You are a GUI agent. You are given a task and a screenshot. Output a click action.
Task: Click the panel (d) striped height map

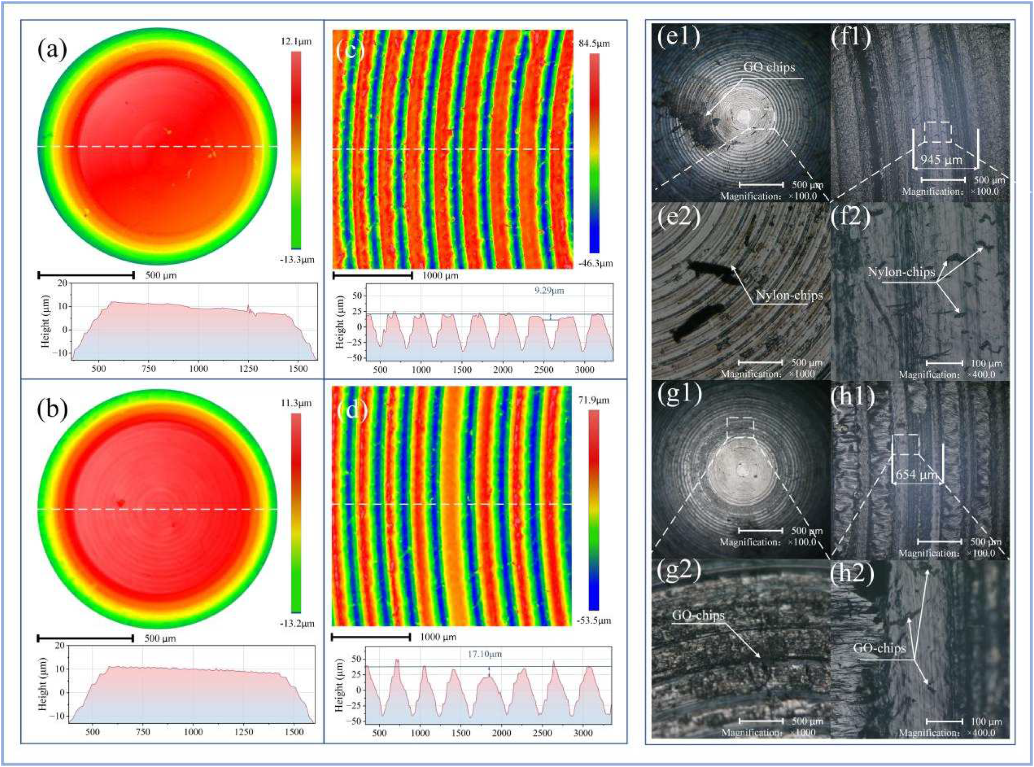click(x=452, y=506)
